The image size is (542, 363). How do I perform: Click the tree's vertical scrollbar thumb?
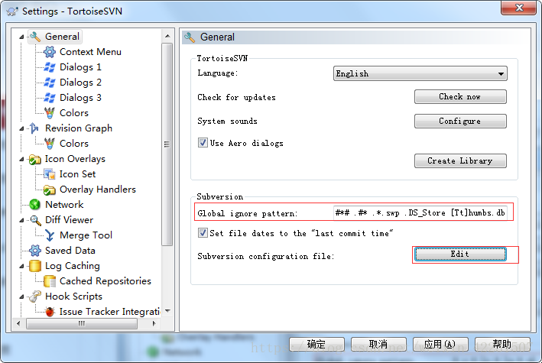point(167,144)
